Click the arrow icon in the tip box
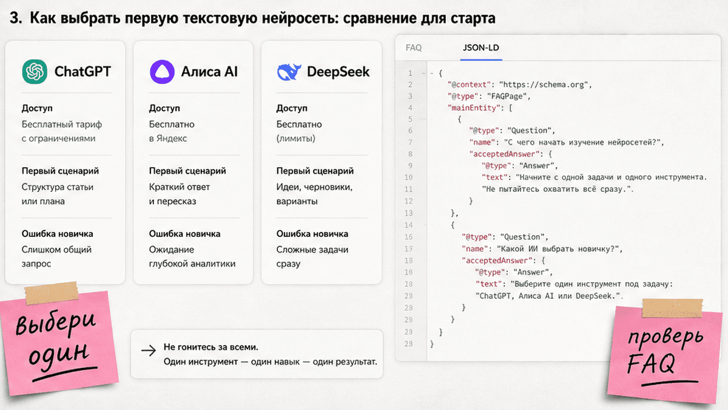The height and width of the screenshot is (410, 728). 148,350
